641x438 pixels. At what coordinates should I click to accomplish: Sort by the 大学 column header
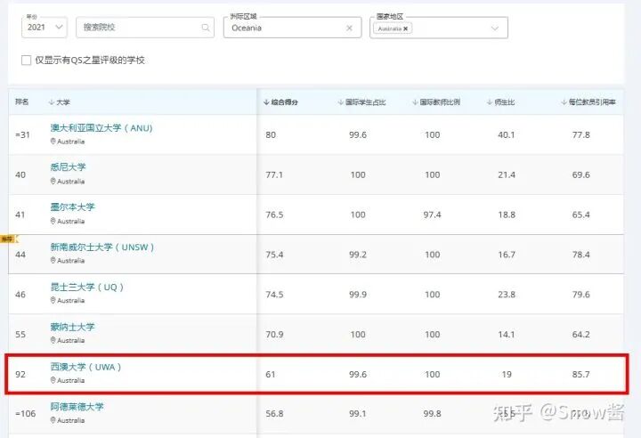[x=60, y=101]
